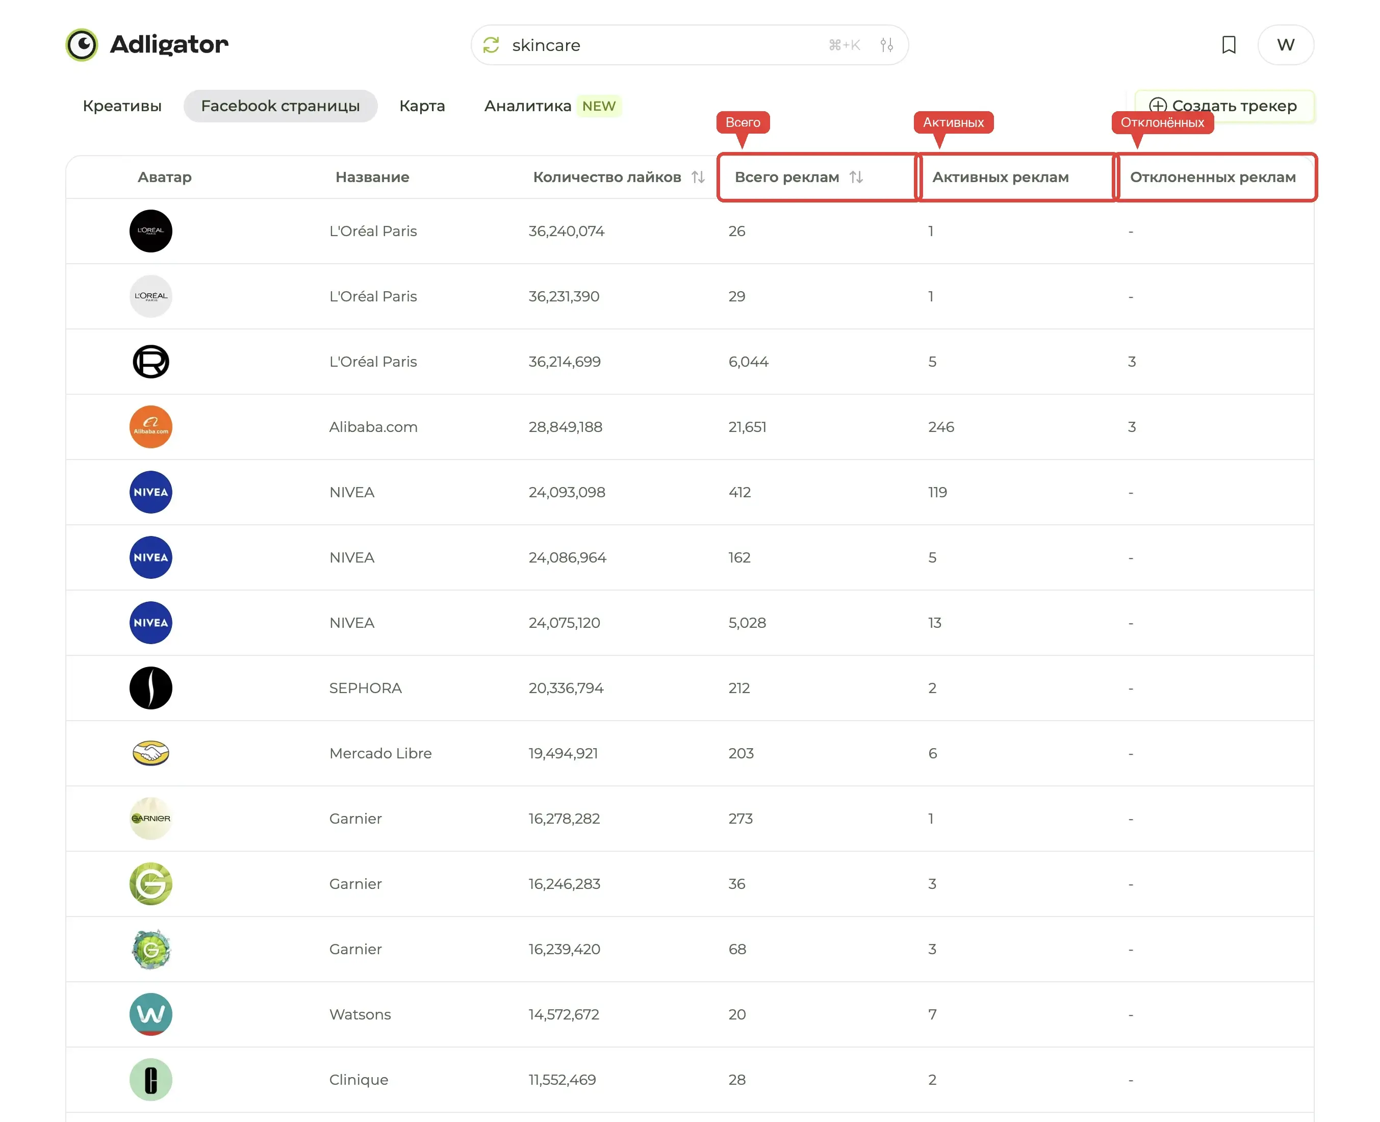Click the Adligator brand name
The width and height of the screenshot is (1380, 1122).
[x=169, y=44]
